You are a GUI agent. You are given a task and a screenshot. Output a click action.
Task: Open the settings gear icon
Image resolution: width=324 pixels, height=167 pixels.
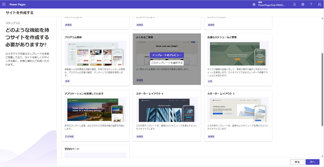tap(303, 4)
